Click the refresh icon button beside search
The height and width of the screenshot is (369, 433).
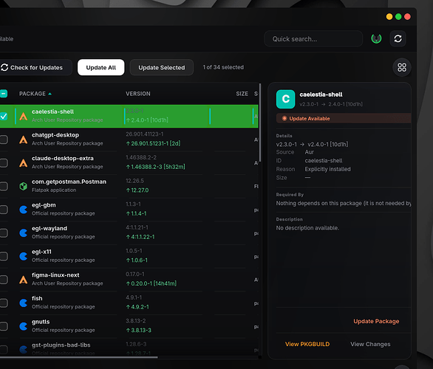point(398,38)
